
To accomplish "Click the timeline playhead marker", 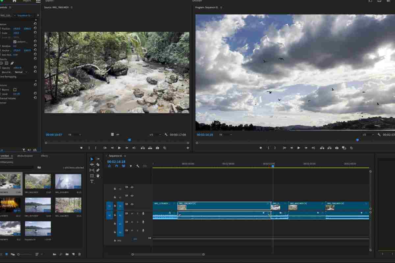I will coord(273,166).
